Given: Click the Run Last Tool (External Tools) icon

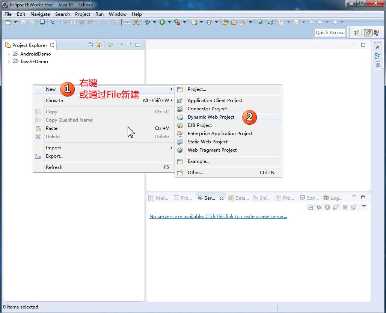Looking at the screenshot, I should pyautogui.click(x=177, y=22).
